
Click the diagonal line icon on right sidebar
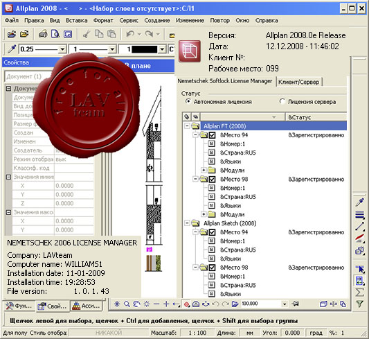359,226
